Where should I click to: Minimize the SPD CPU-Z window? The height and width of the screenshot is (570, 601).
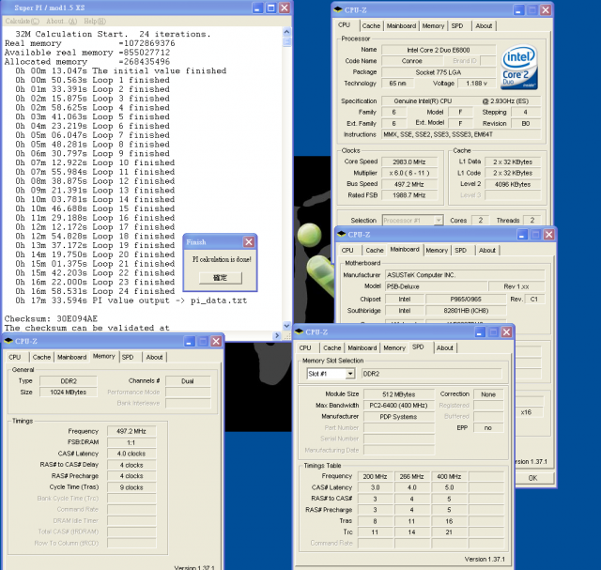480,332
